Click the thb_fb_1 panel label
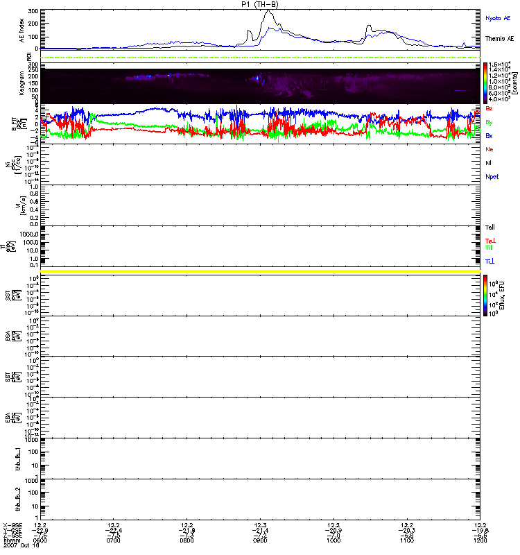This screenshot has height=555, width=520. (x=19, y=459)
